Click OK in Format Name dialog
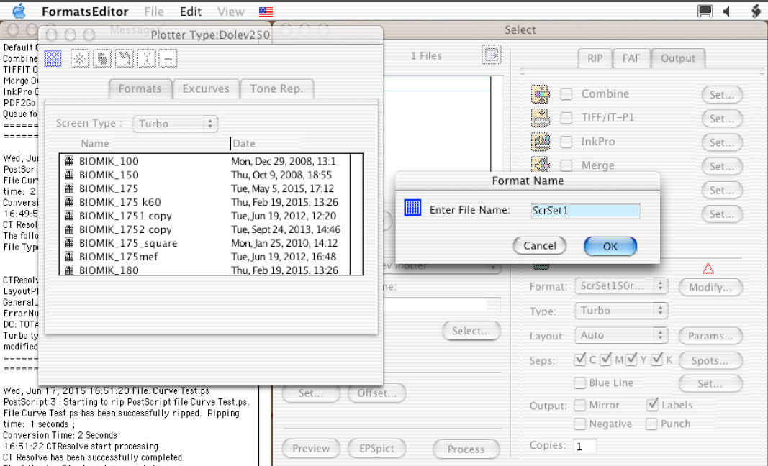768x466 pixels. click(x=610, y=246)
